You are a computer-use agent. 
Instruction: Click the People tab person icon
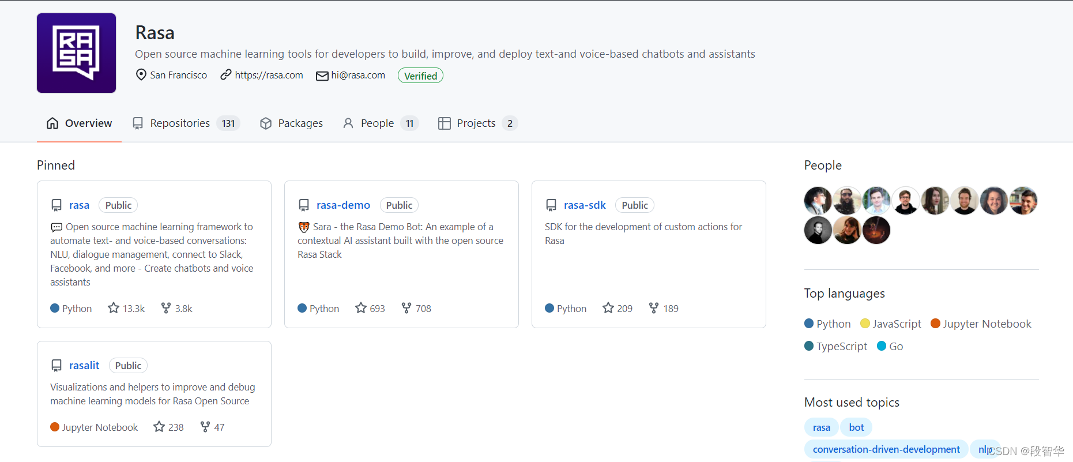pyautogui.click(x=348, y=123)
